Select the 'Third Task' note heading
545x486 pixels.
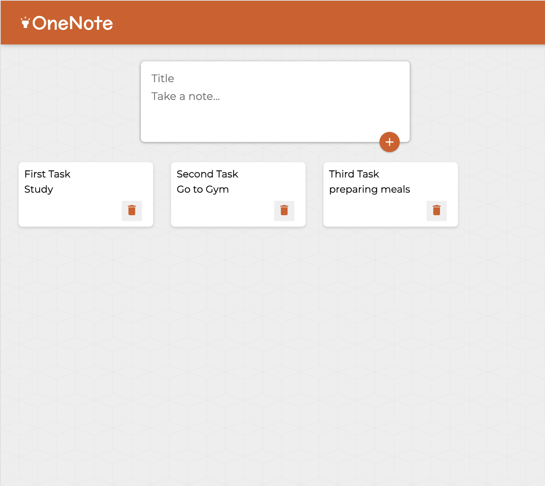pos(354,174)
